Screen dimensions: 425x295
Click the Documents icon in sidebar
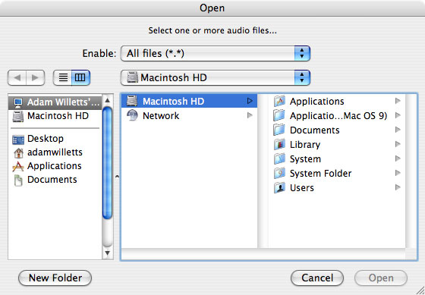click(x=18, y=180)
